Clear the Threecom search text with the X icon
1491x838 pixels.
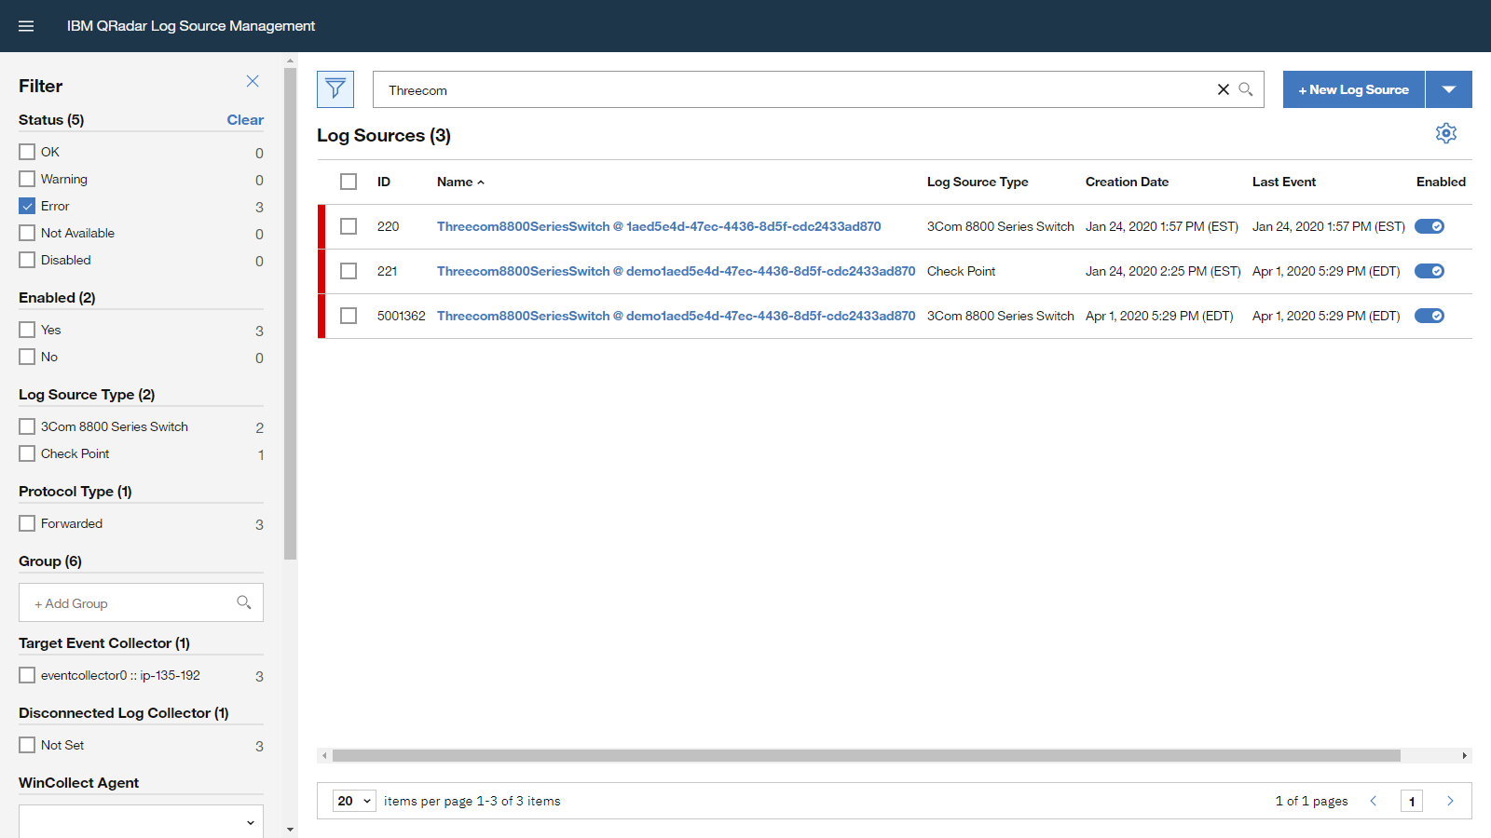[x=1223, y=89]
